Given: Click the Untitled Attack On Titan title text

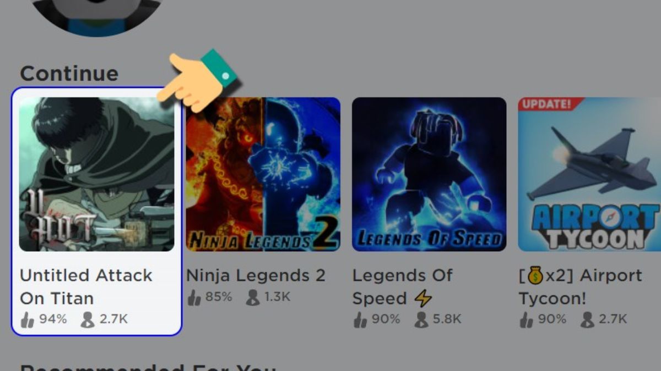Looking at the screenshot, I should (x=86, y=286).
